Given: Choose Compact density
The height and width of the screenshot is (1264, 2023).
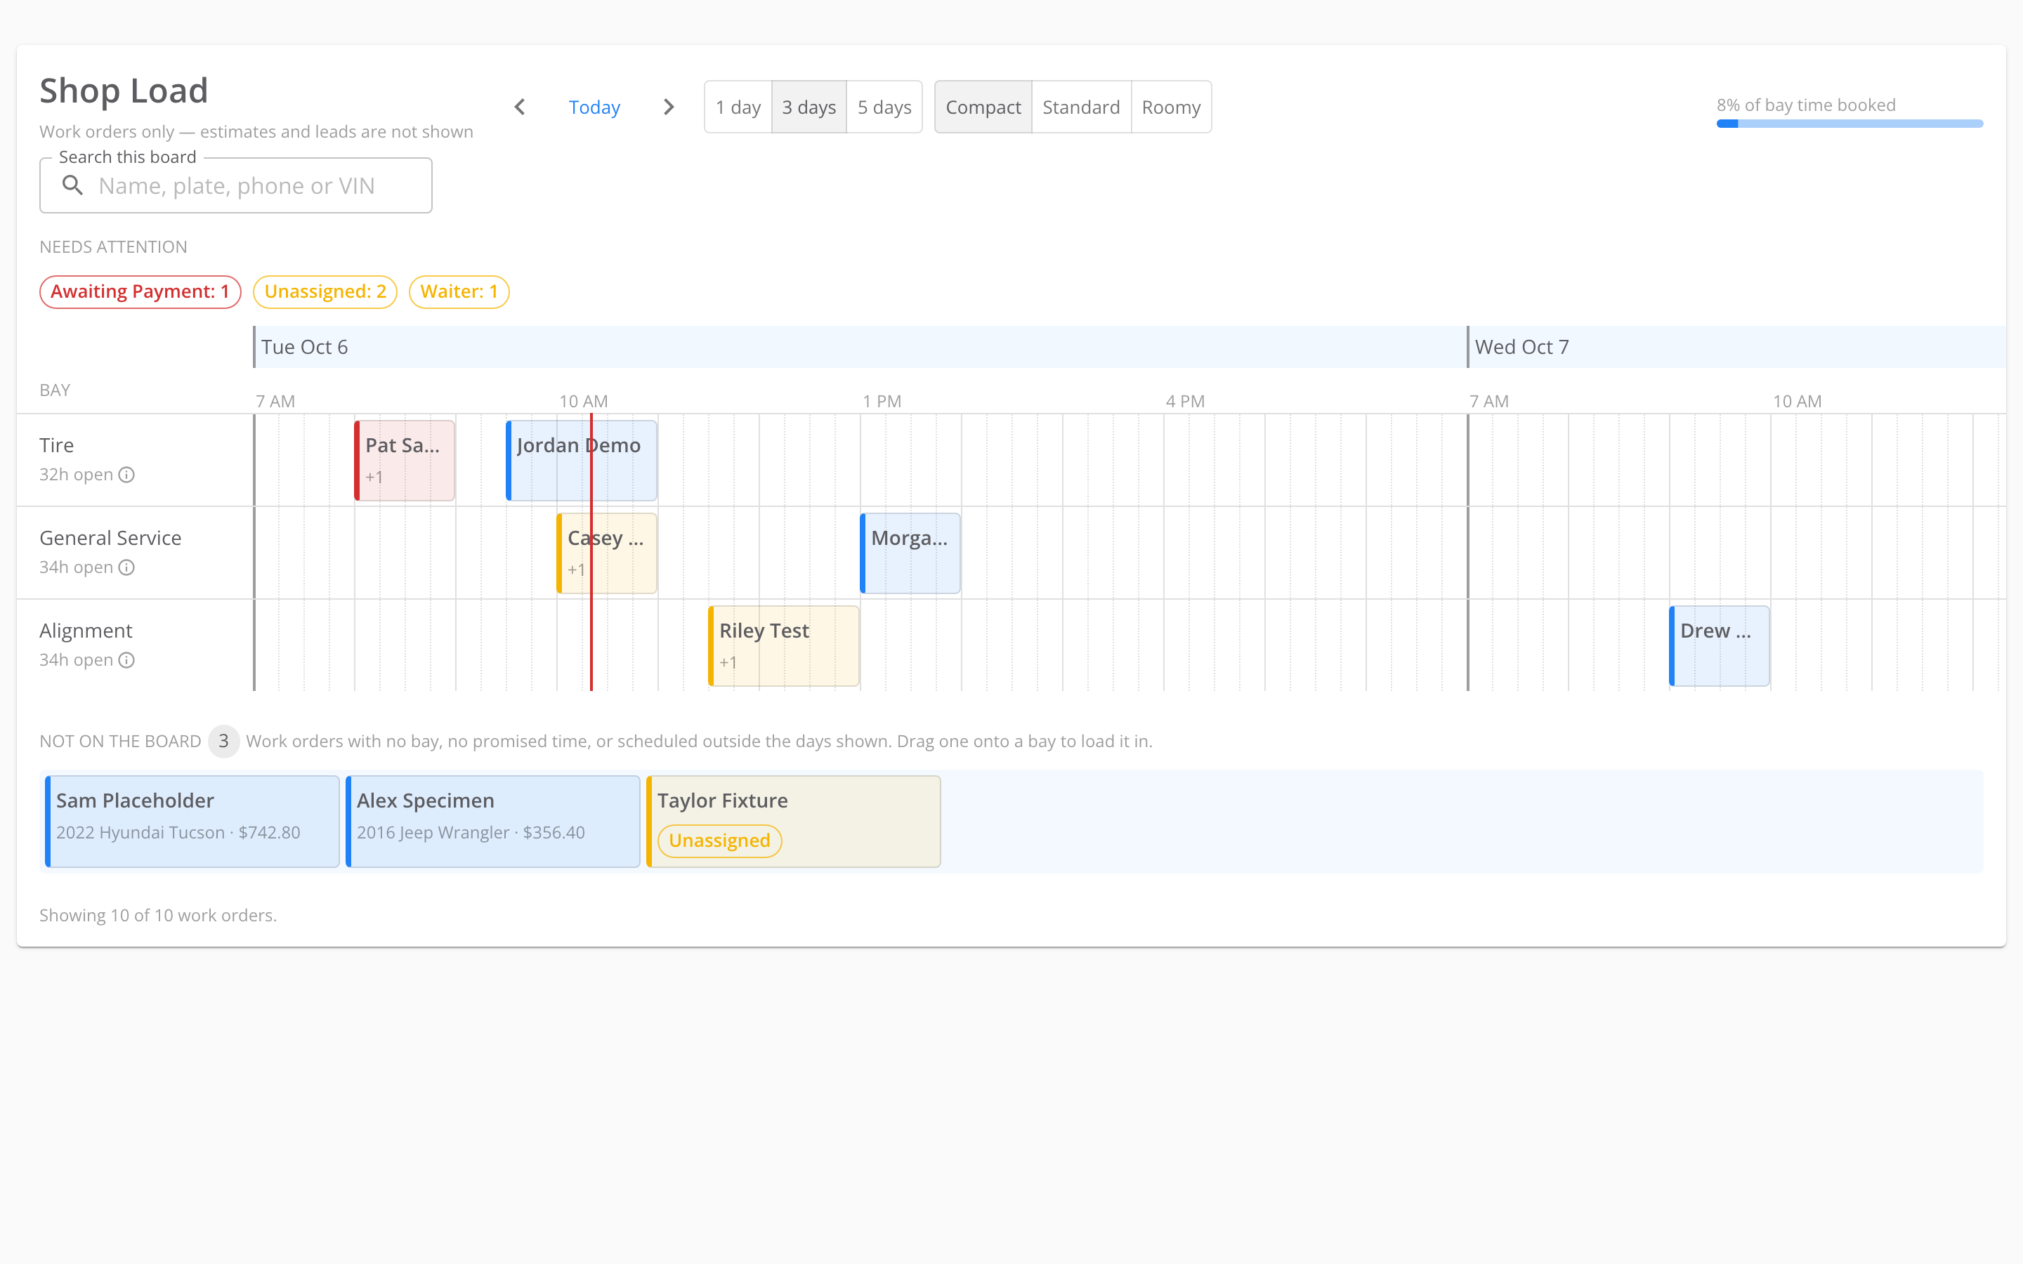Looking at the screenshot, I should pos(983,107).
